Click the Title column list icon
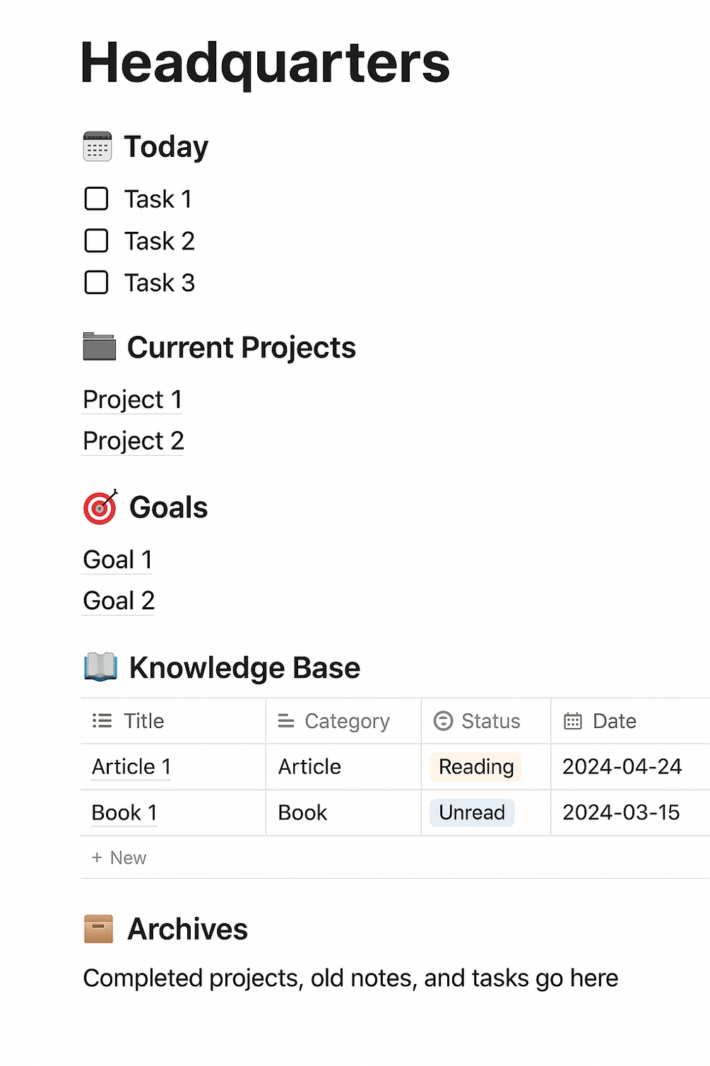Viewport: 710px width, 1066px height. (x=102, y=721)
